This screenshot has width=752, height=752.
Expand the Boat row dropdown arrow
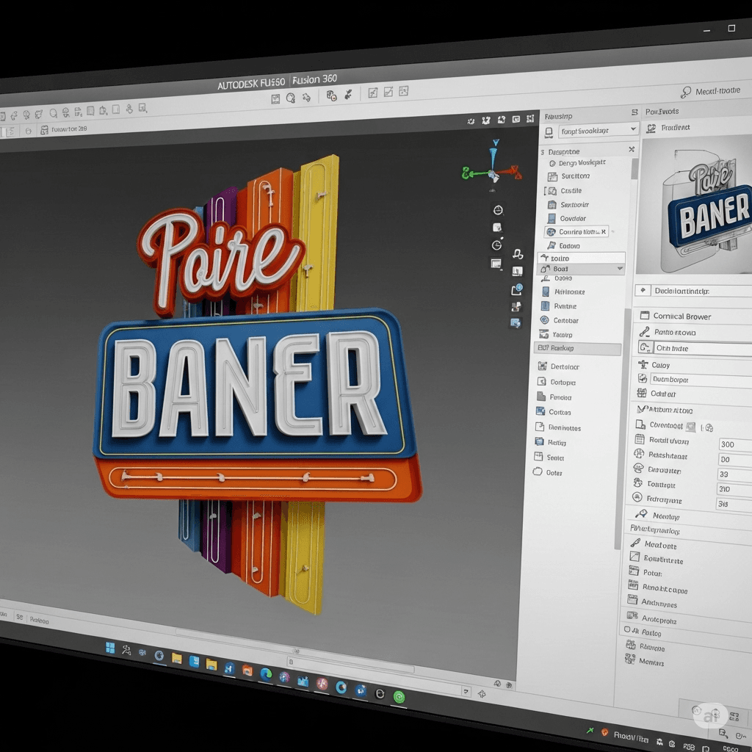pyautogui.click(x=621, y=270)
